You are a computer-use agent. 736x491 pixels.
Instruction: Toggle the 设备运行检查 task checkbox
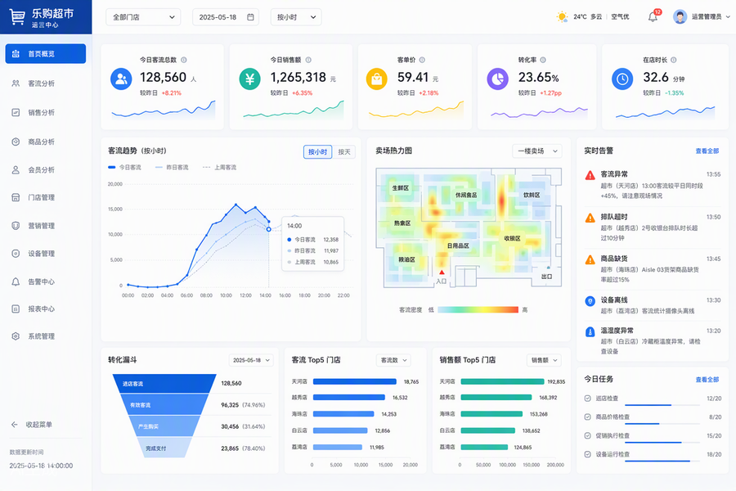[587, 455]
